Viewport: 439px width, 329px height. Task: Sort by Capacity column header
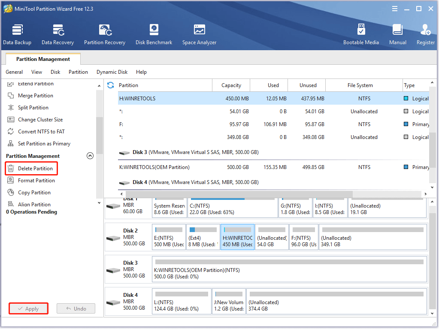coord(231,85)
